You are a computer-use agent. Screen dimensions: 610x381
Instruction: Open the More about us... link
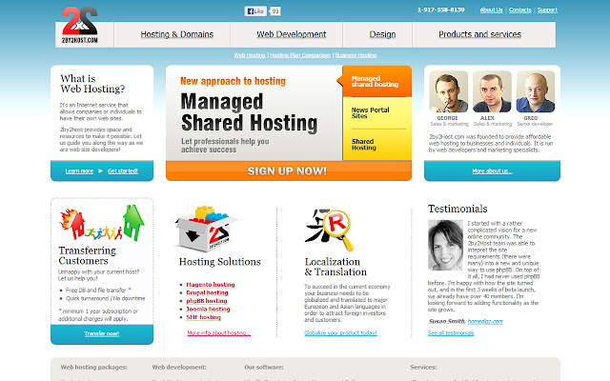pyautogui.click(x=492, y=171)
